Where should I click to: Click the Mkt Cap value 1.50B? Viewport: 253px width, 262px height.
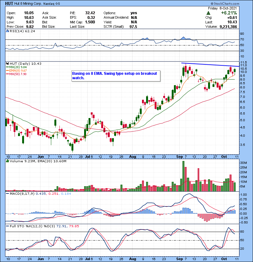pos(90,22)
